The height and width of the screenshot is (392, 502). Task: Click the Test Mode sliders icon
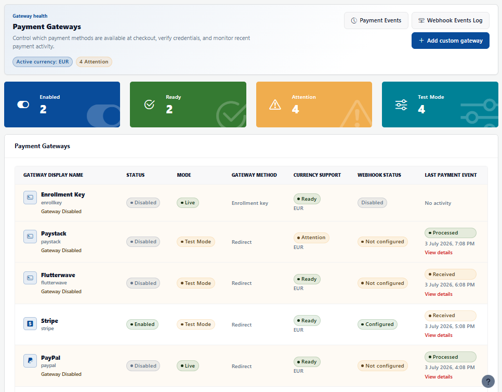(401, 104)
